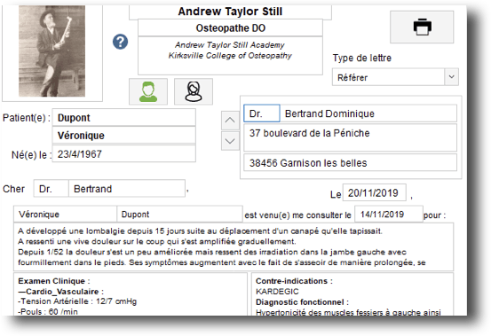
Task: Click the printer icon button
Action: pos(422,27)
